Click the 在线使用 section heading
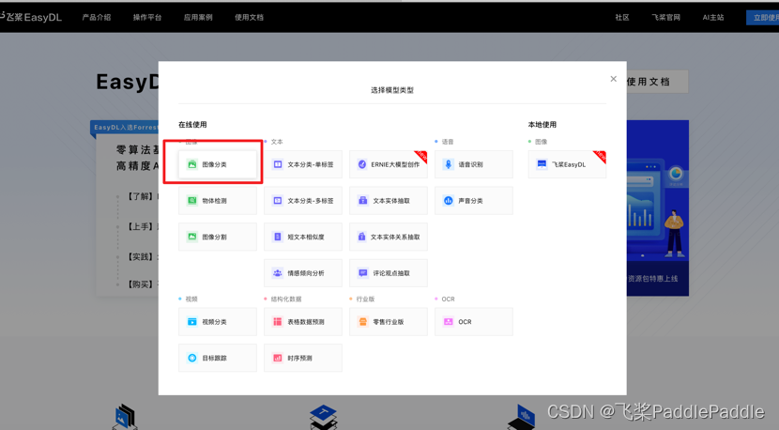Screen dimensions: 779x430 tap(192, 125)
